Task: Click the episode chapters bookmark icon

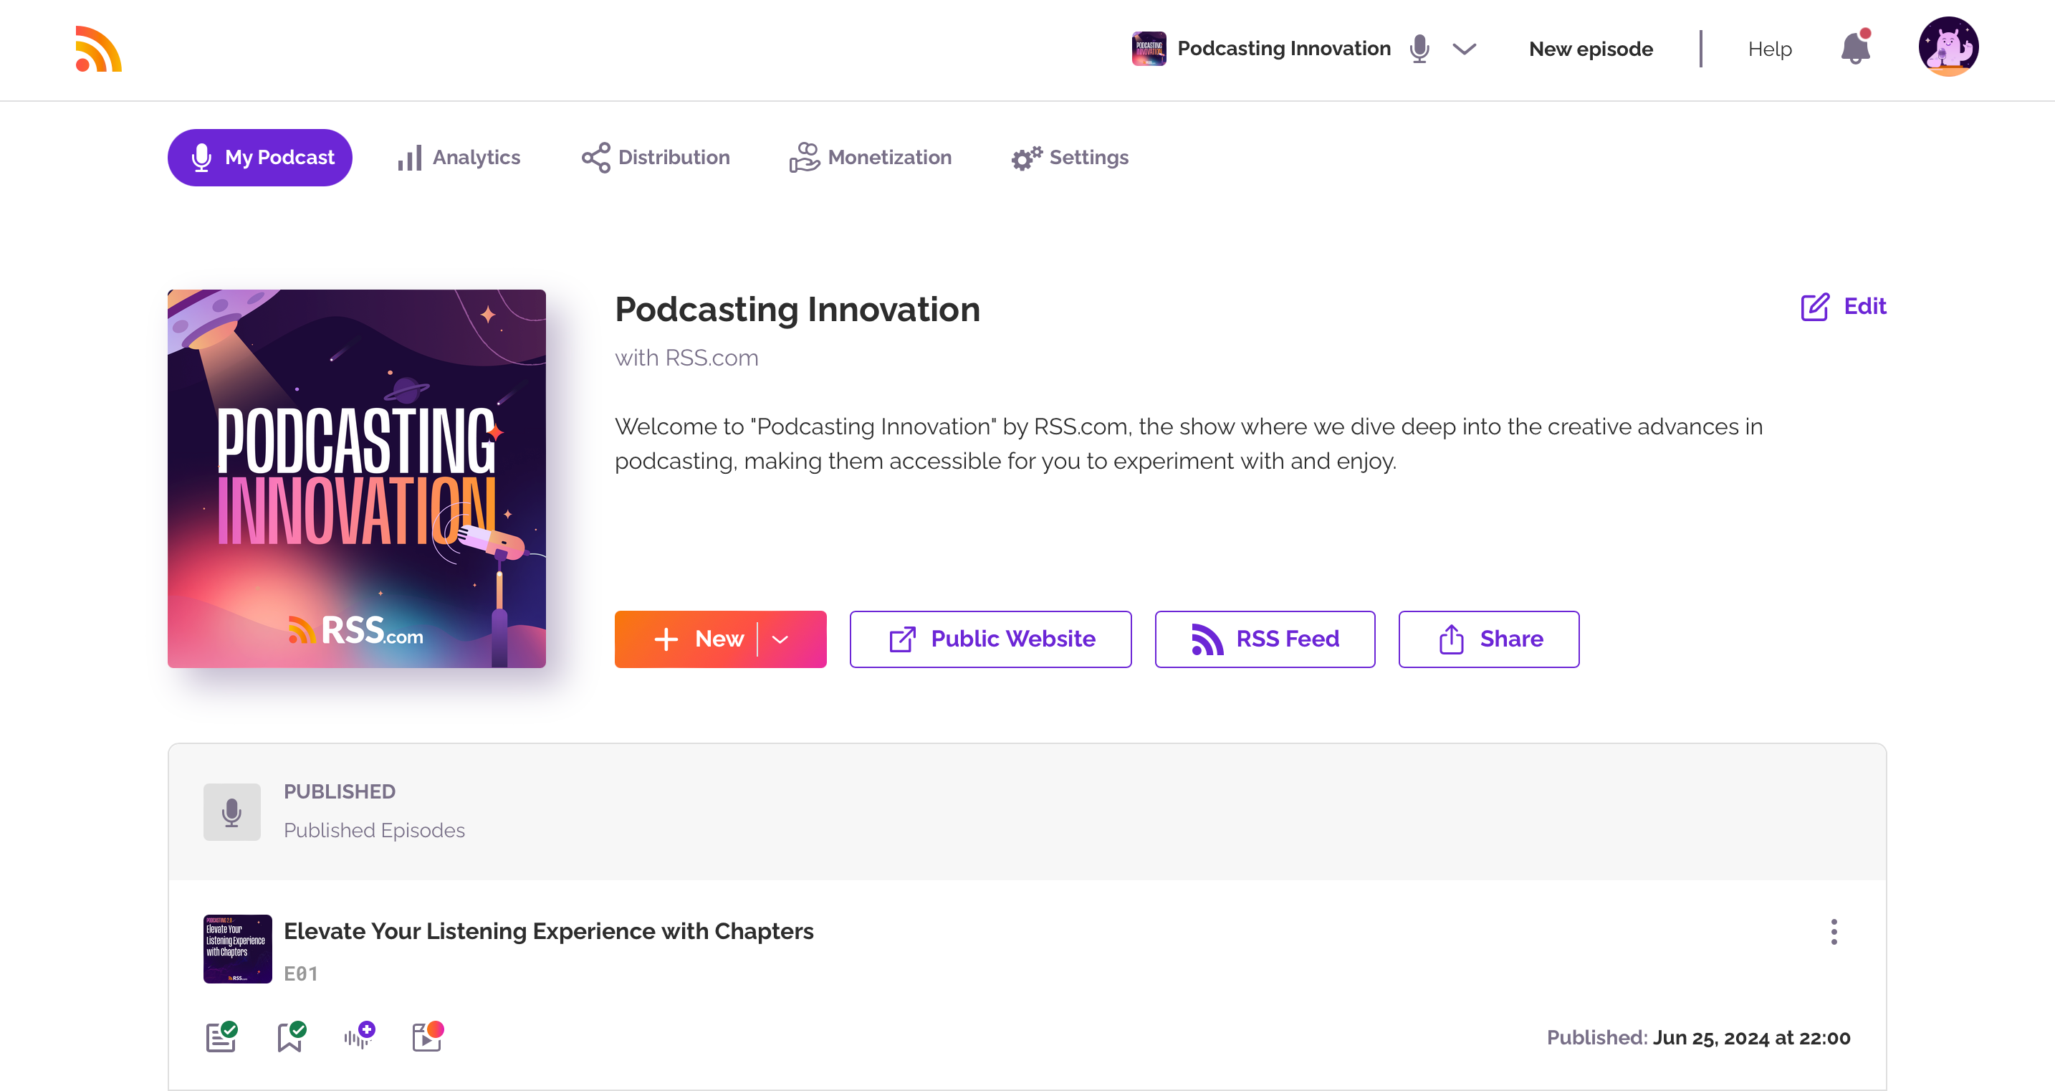Action: tap(290, 1037)
